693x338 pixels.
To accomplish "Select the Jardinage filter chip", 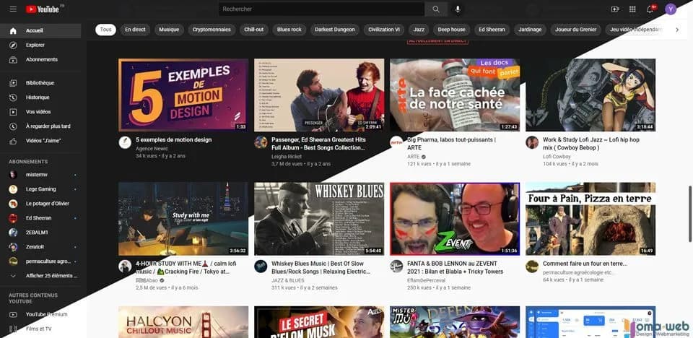I will (529, 30).
